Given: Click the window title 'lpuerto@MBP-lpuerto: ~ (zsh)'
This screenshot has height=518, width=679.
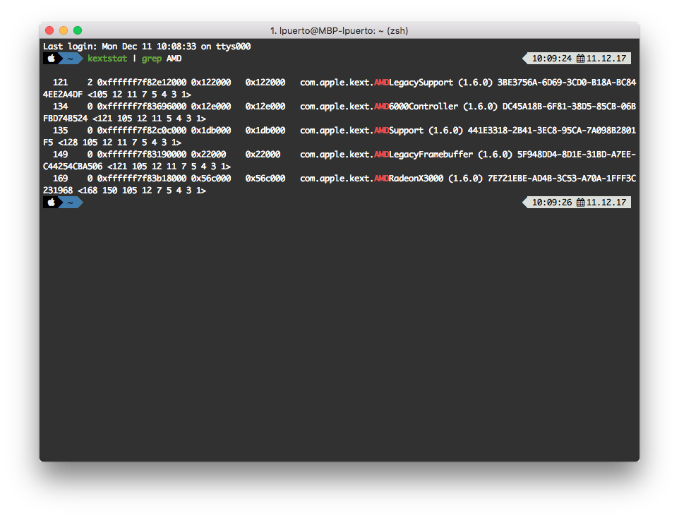Looking at the screenshot, I should tap(344, 31).
